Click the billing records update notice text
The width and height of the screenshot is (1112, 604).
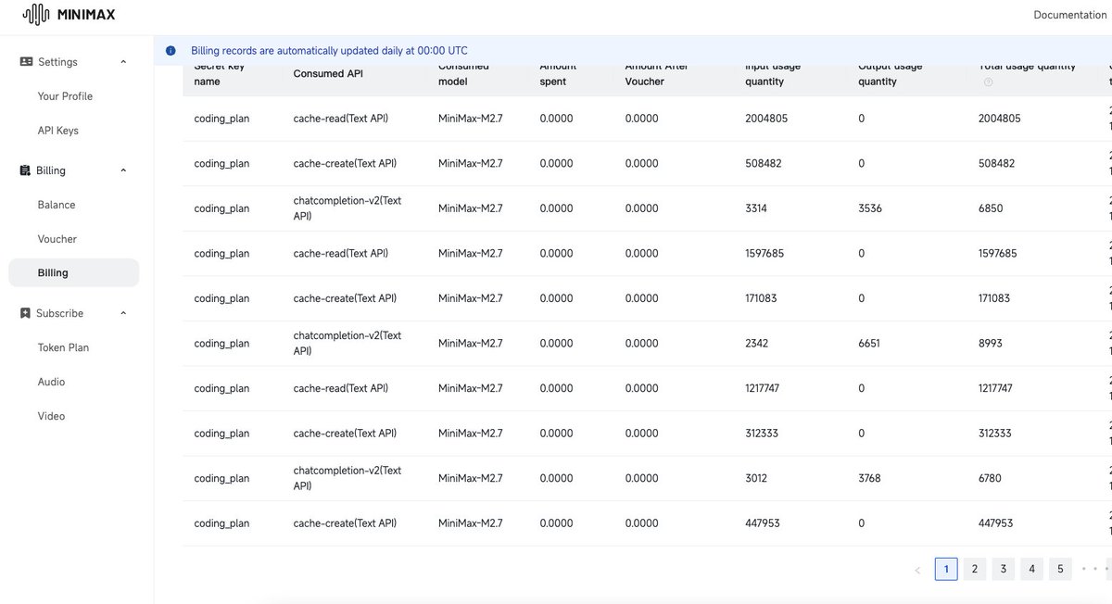[x=329, y=51]
